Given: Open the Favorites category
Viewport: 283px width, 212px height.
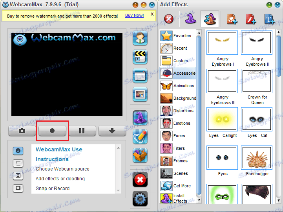Looking at the screenshot, I should point(178,36).
